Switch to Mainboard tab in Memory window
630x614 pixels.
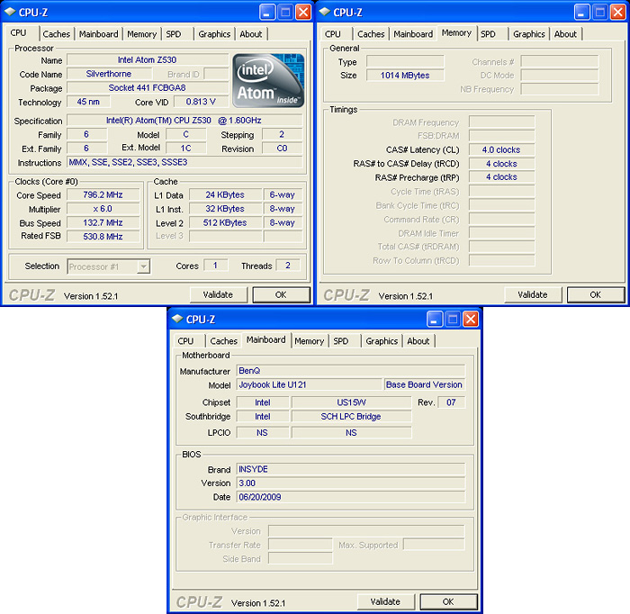click(413, 34)
